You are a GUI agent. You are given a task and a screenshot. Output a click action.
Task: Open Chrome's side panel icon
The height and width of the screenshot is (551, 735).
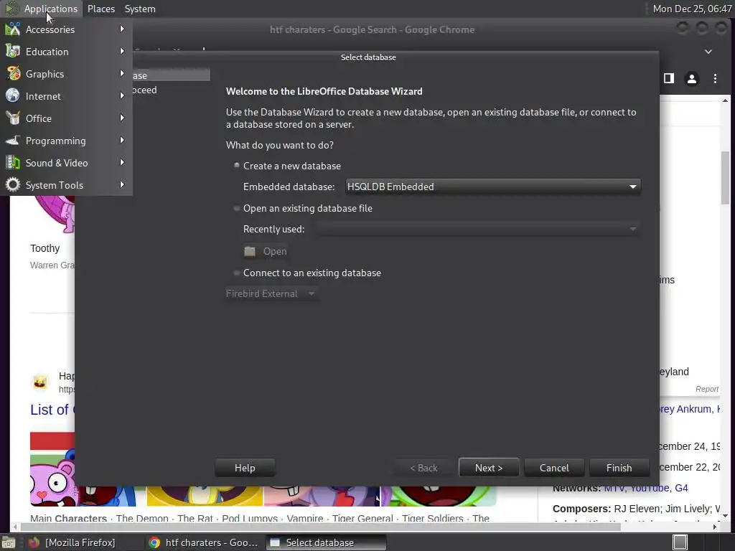669,78
